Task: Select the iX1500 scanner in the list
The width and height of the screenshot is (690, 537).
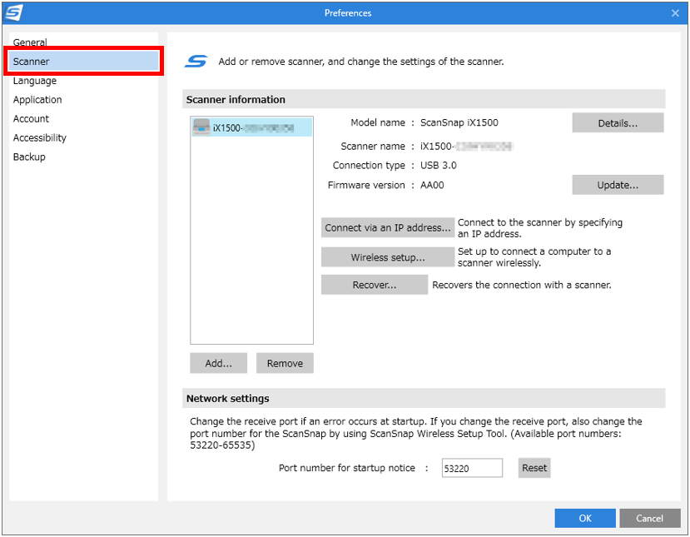Action: [251, 127]
